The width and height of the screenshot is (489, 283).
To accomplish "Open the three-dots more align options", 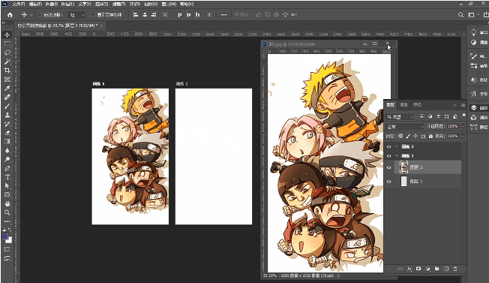I will (223, 15).
